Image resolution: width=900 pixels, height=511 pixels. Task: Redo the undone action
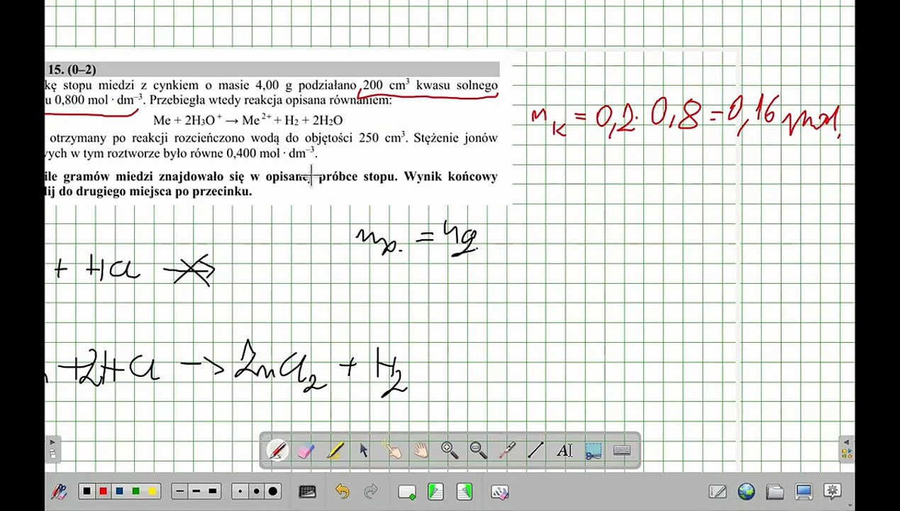370,491
